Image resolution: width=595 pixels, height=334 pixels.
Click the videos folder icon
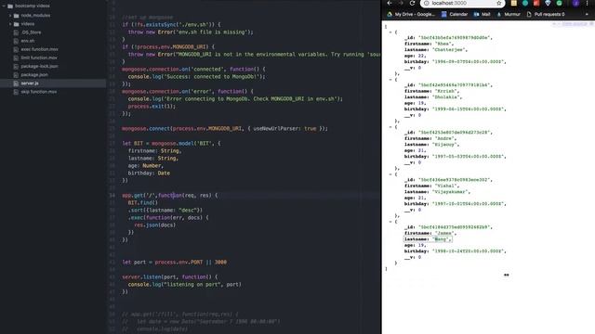click(16, 24)
